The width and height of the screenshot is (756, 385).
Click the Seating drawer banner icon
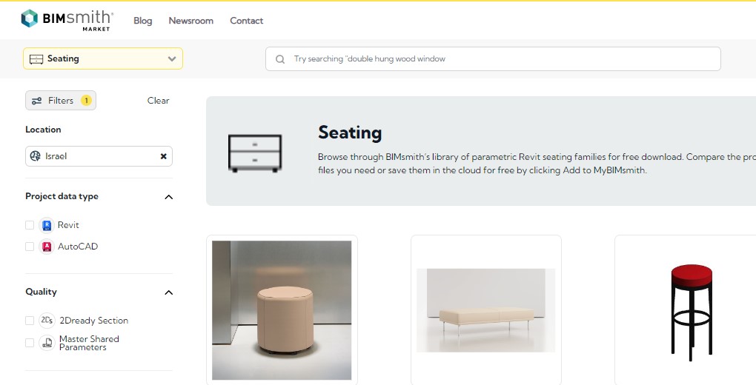pyautogui.click(x=254, y=154)
